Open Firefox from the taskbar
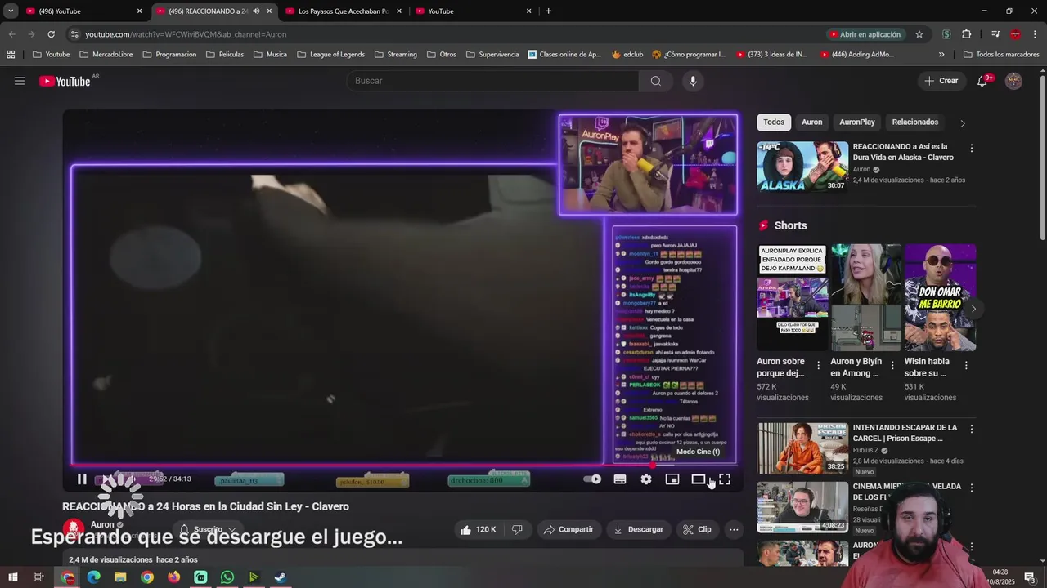The image size is (1047, 588). 173,577
